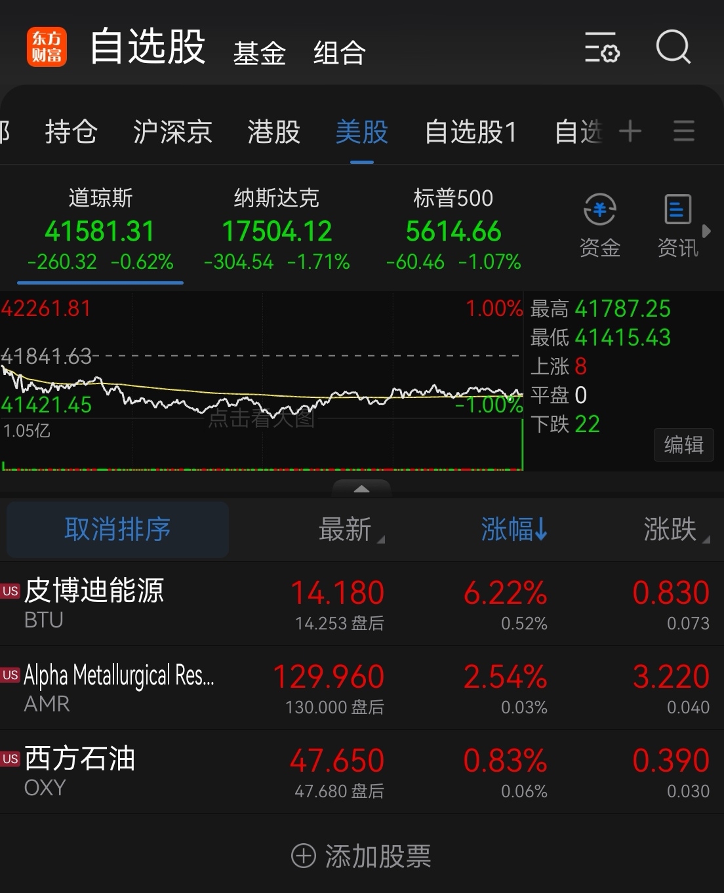Screen dimensions: 724x893
Task: Open the 港股 tab
Action: [x=274, y=132]
